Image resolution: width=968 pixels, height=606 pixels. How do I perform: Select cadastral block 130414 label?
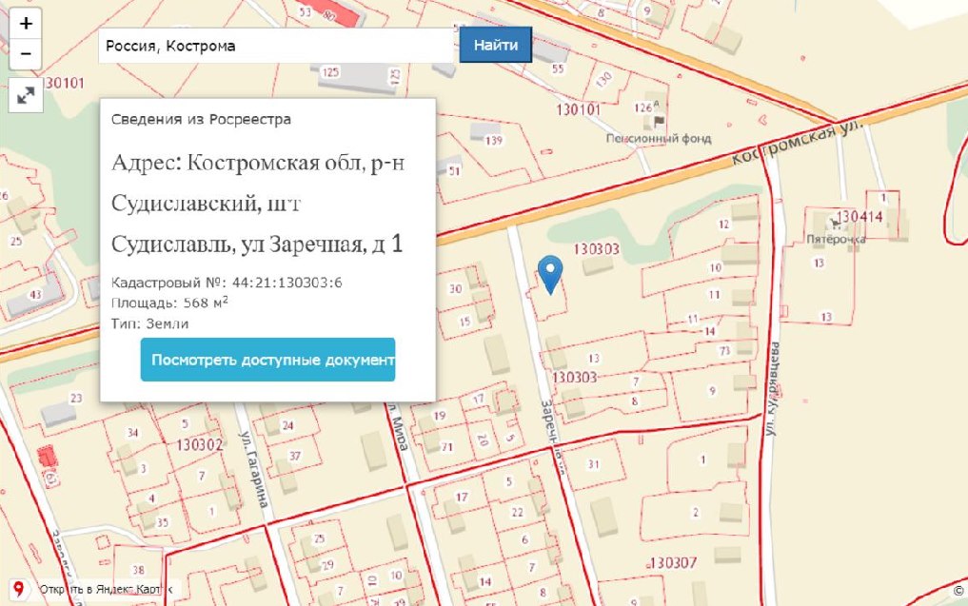[x=861, y=217]
